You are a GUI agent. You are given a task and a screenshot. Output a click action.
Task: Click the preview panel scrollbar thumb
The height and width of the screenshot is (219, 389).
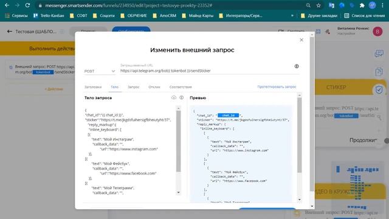pyautogui.click(x=300, y=135)
